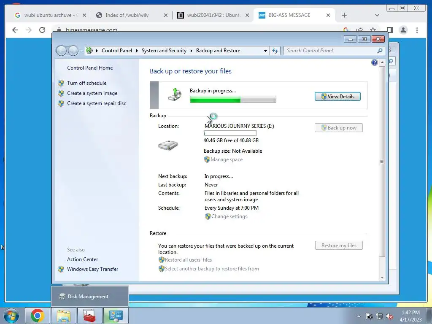Open File Explorer from the taskbar

click(x=64, y=316)
